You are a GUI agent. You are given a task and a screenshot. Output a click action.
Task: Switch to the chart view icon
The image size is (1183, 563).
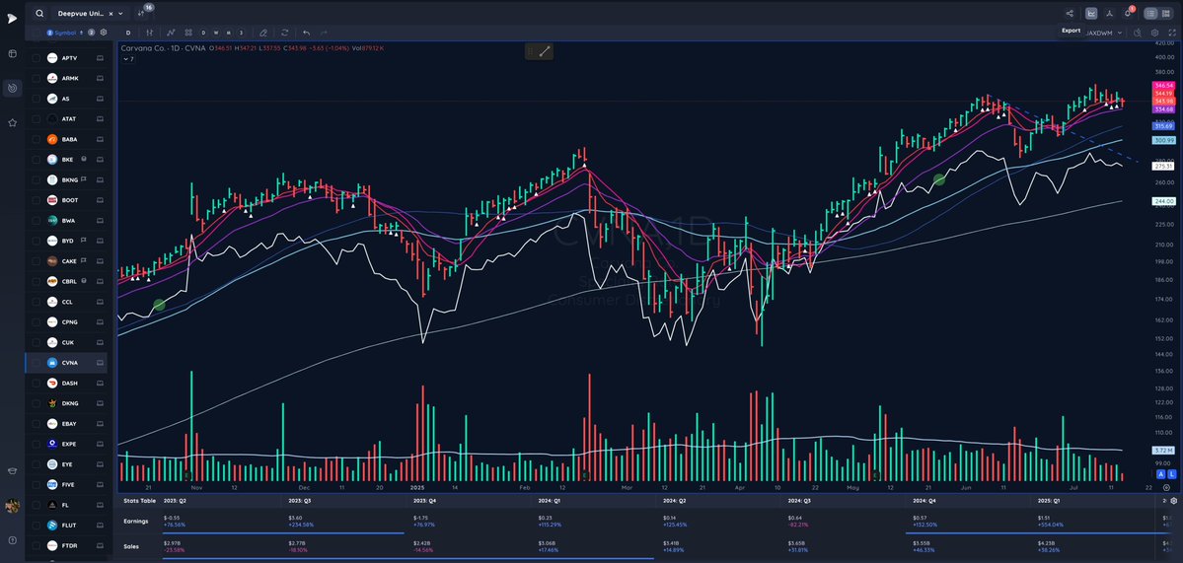[x=1091, y=13]
